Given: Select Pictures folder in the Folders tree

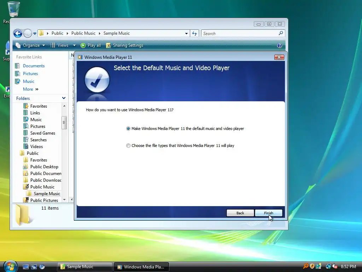Looking at the screenshot, I should pyautogui.click(x=37, y=126).
